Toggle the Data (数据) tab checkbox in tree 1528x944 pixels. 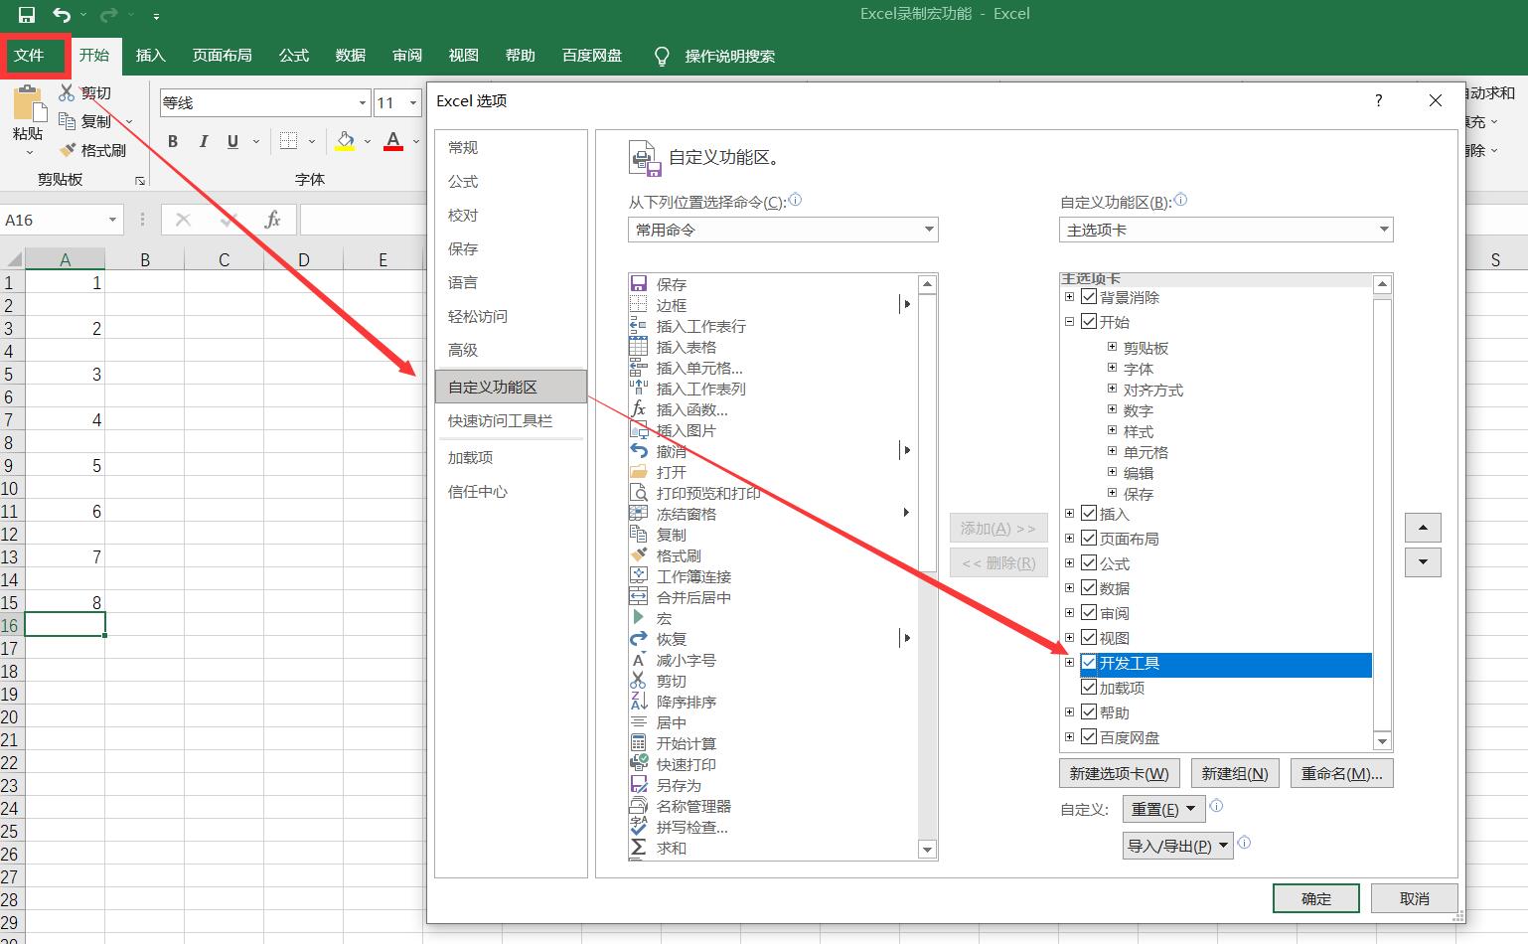1089,588
